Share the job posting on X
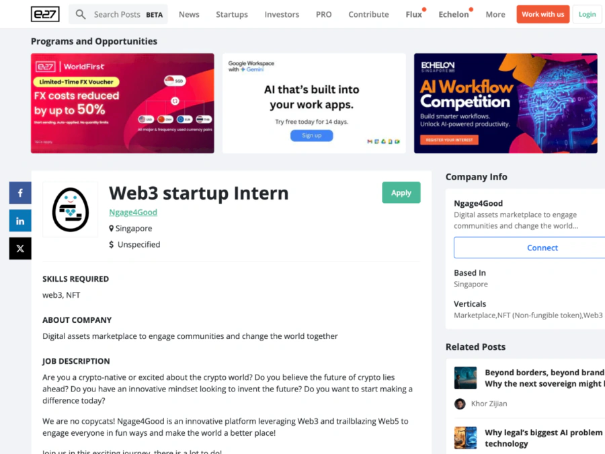This screenshot has width=605, height=454. (x=20, y=248)
